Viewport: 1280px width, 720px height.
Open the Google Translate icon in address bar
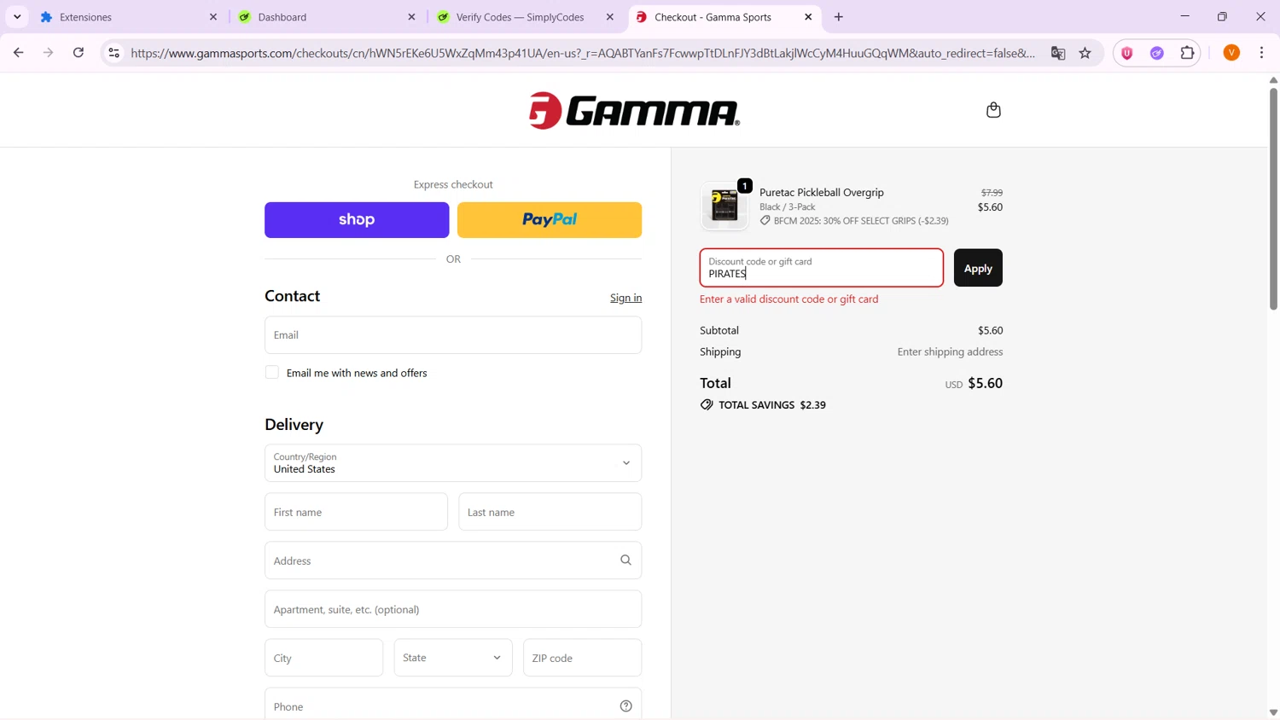[x=1058, y=53]
